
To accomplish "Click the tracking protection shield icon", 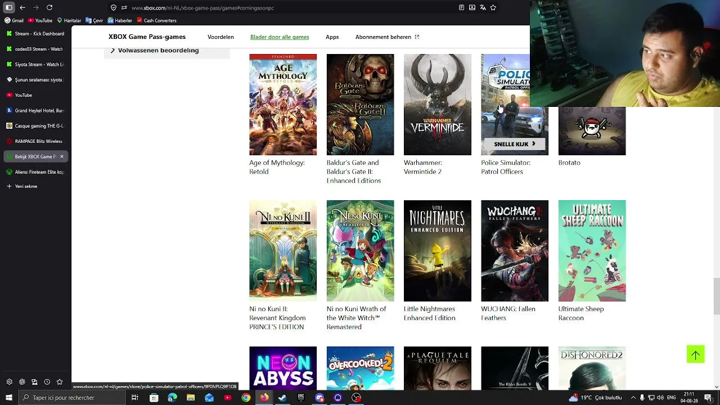I will [114, 8].
